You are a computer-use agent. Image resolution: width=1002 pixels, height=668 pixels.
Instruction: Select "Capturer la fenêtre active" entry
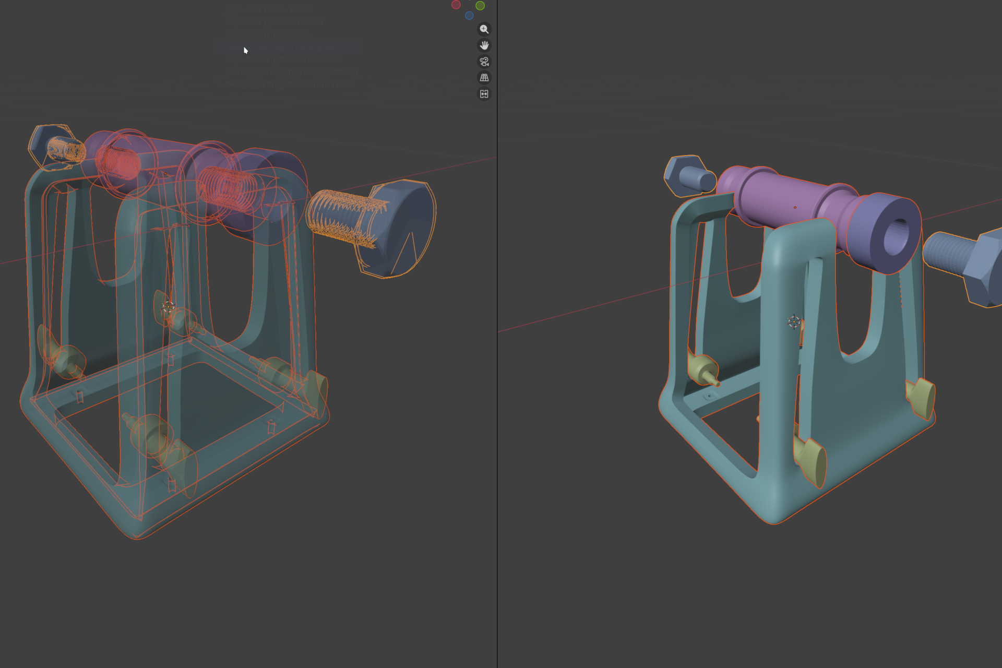pyautogui.click(x=267, y=34)
